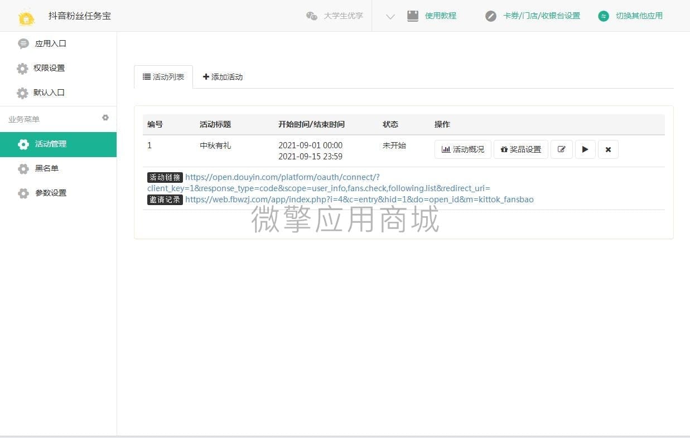Select 活动管理 in the sidebar
690x438 pixels.
coord(58,144)
